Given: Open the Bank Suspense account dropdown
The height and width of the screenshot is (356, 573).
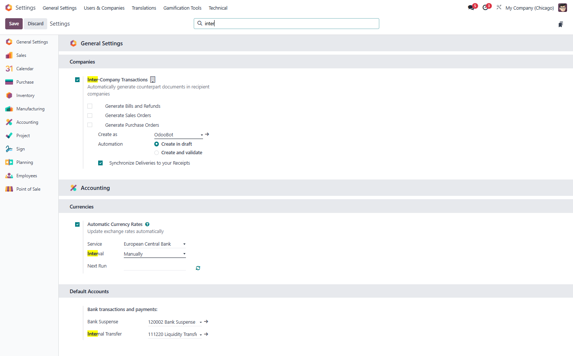Looking at the screenshot, I should coord(175,322).
